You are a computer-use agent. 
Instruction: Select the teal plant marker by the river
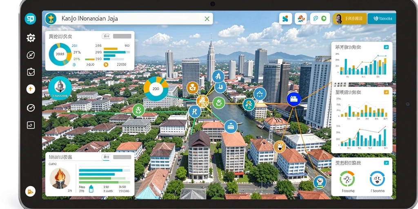(x=249, y=104)
